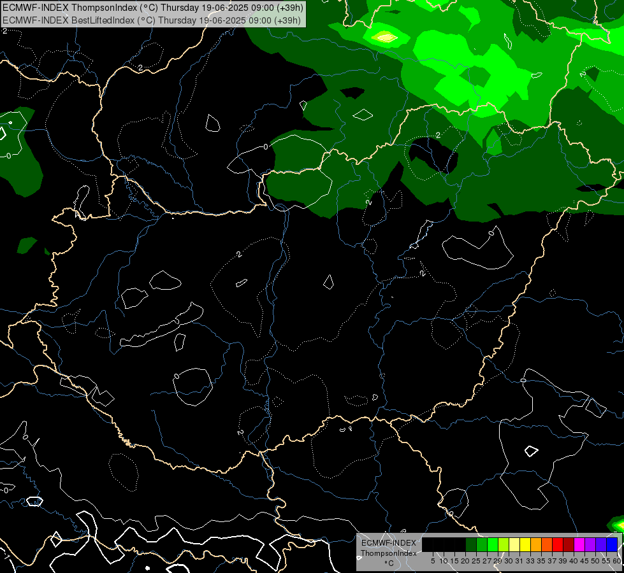This screenshot has height=573, width=624.
Task: Pick the pure yellow 31–33 legend swatch
Action: coord(525,544)
